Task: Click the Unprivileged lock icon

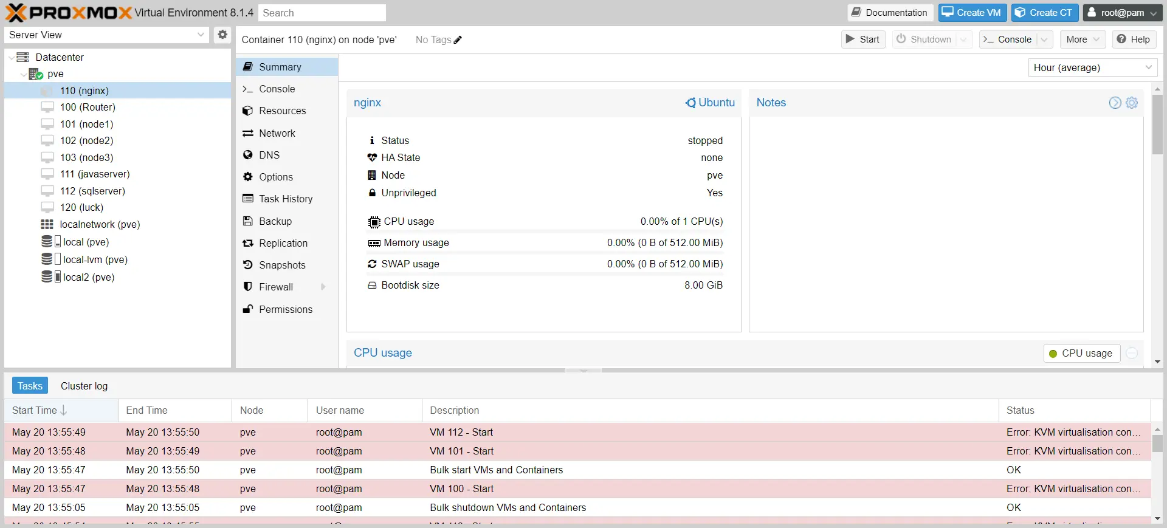Action: coord(372,193)
